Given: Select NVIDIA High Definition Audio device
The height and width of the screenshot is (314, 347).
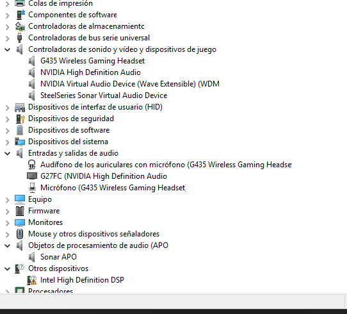Looking at the screenshot, I should tap(90, 72).
